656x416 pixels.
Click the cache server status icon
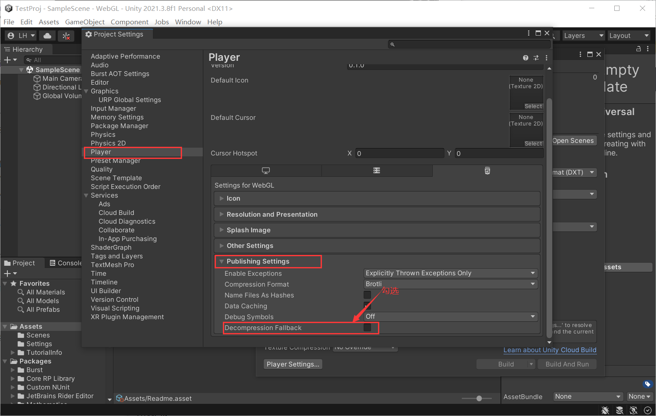coord(620,410)
